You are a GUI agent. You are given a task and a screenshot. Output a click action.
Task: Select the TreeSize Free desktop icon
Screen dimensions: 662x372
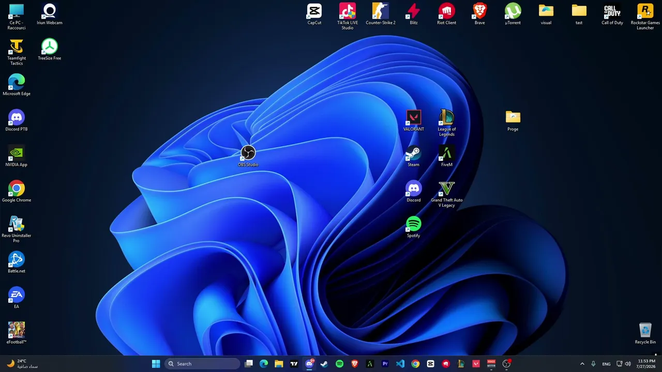(x=50, y=49)
